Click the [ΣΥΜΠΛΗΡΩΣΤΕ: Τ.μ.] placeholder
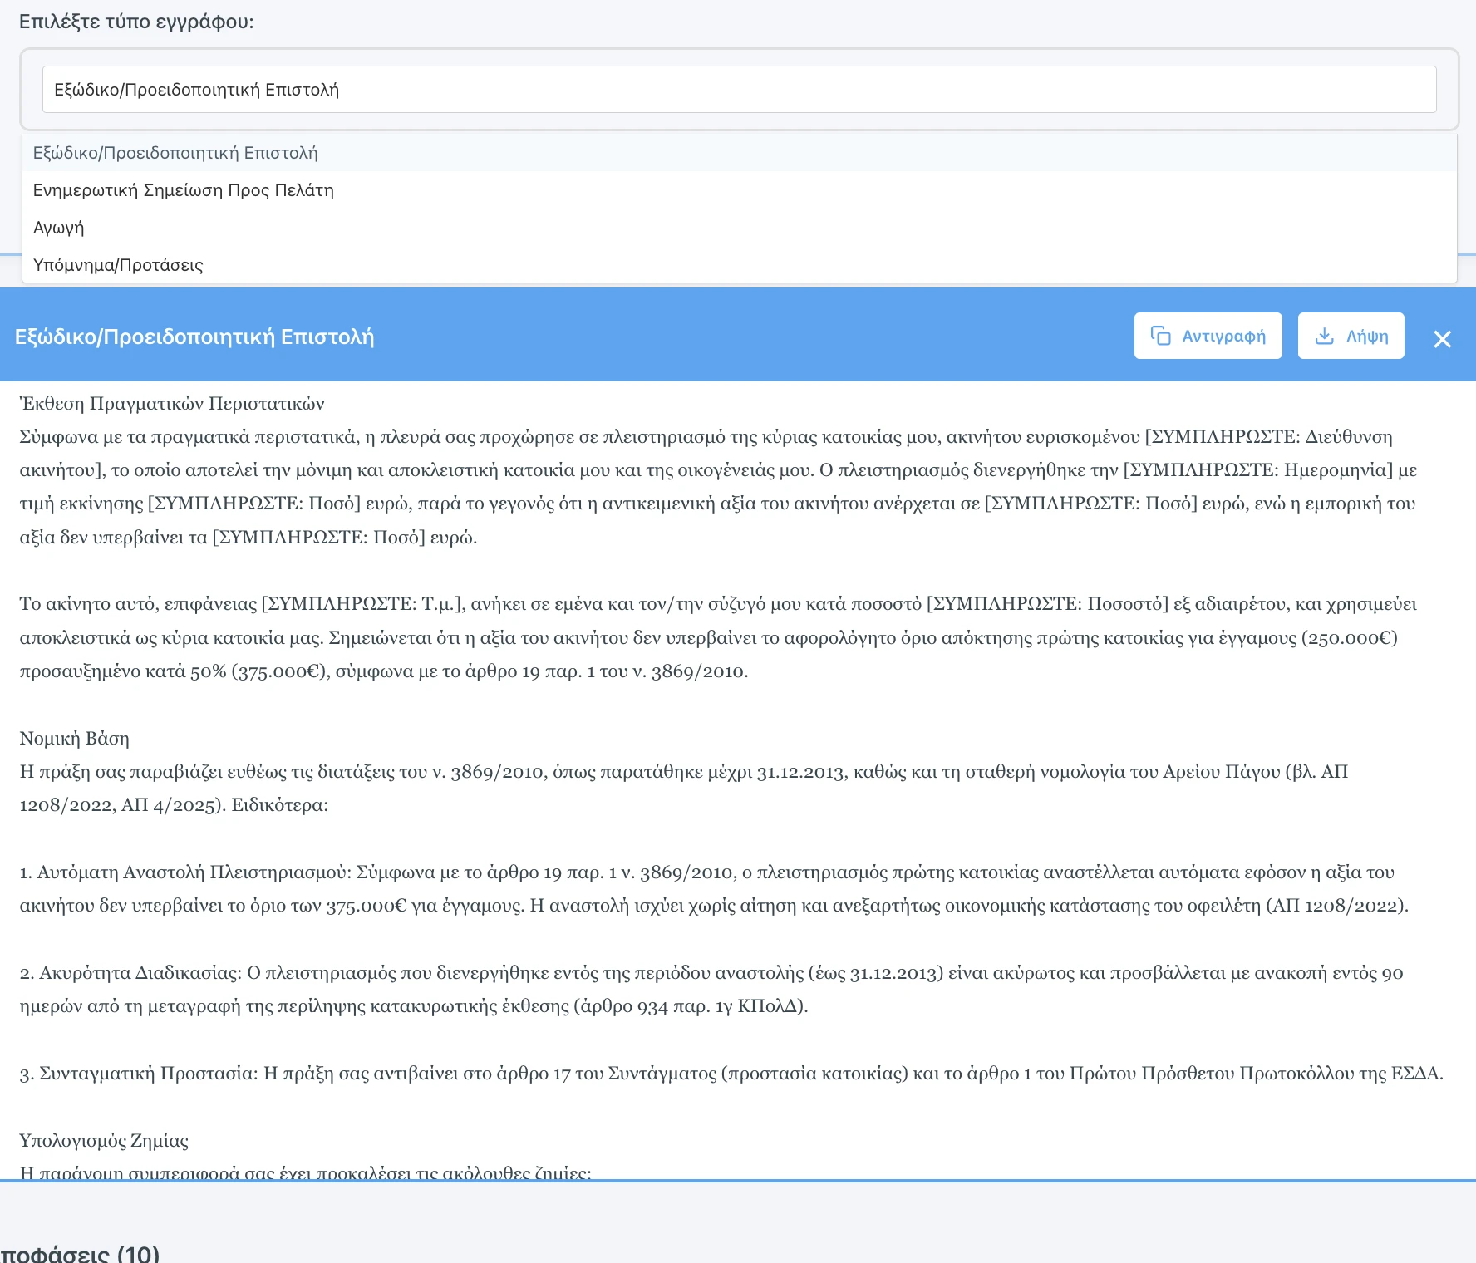 click(362, 604)
